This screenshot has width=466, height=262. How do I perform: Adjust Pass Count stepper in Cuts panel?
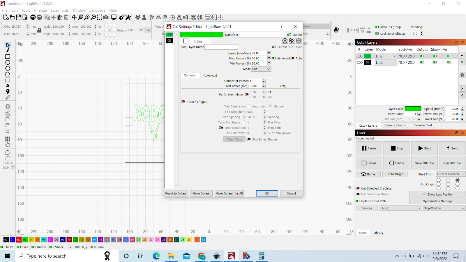point(419,114)
